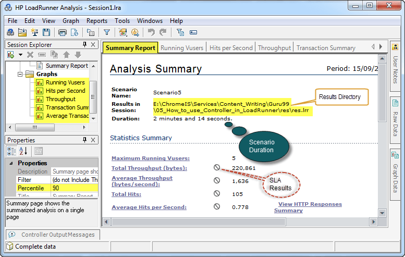Open the User Notes side panel
The image size is (405, 257).
395,65
